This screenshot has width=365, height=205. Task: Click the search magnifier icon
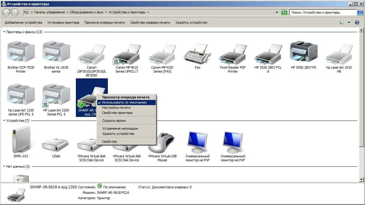[360, 12]
